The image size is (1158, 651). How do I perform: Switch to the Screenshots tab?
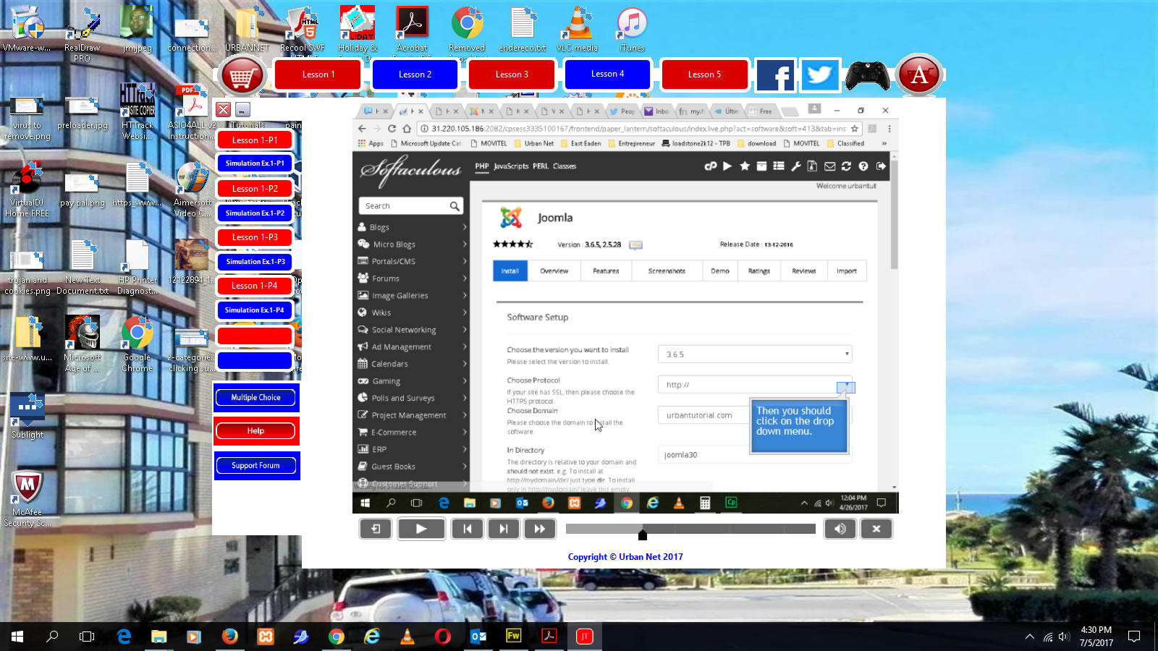click(x=667, y=271)
